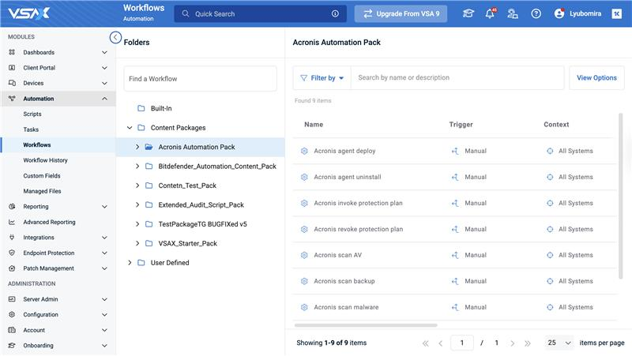Open Tasks in the Automation menu
The width and height of the screenshot is (632, 356).
31,129
